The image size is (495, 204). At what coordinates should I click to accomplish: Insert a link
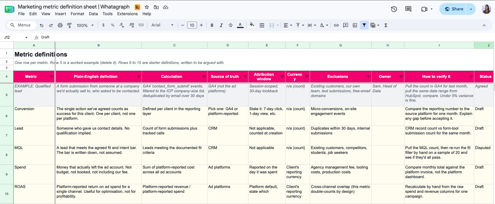pyautogui.click(x=336, y=25)
